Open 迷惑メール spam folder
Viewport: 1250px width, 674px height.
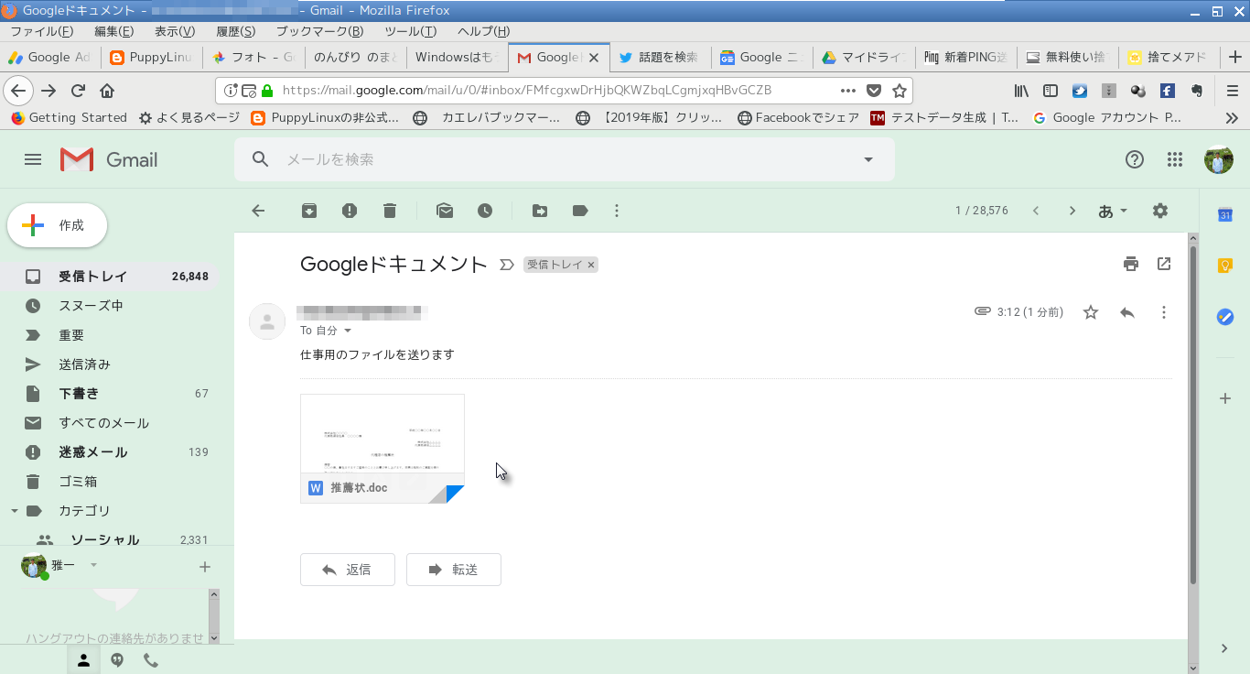tap(110, 452)
